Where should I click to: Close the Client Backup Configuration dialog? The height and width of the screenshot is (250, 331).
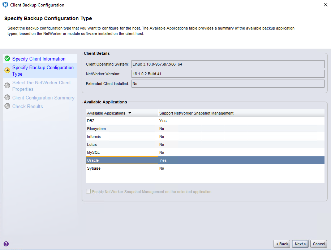tap(325, 5)
